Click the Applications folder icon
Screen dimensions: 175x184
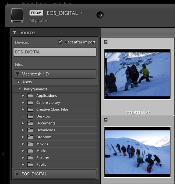[30, 96]
